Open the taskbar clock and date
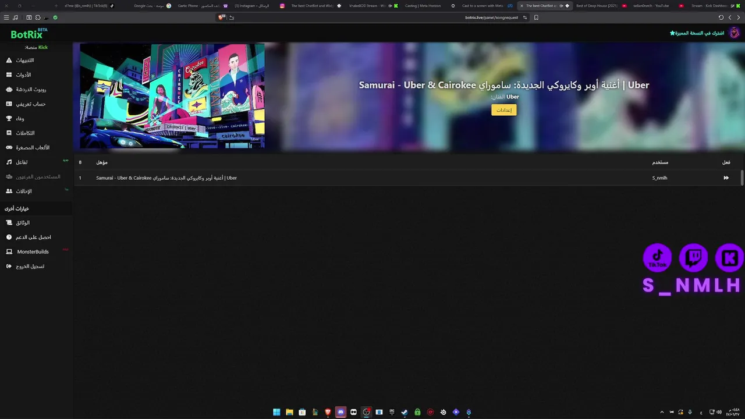 click(x=733, y=412)
